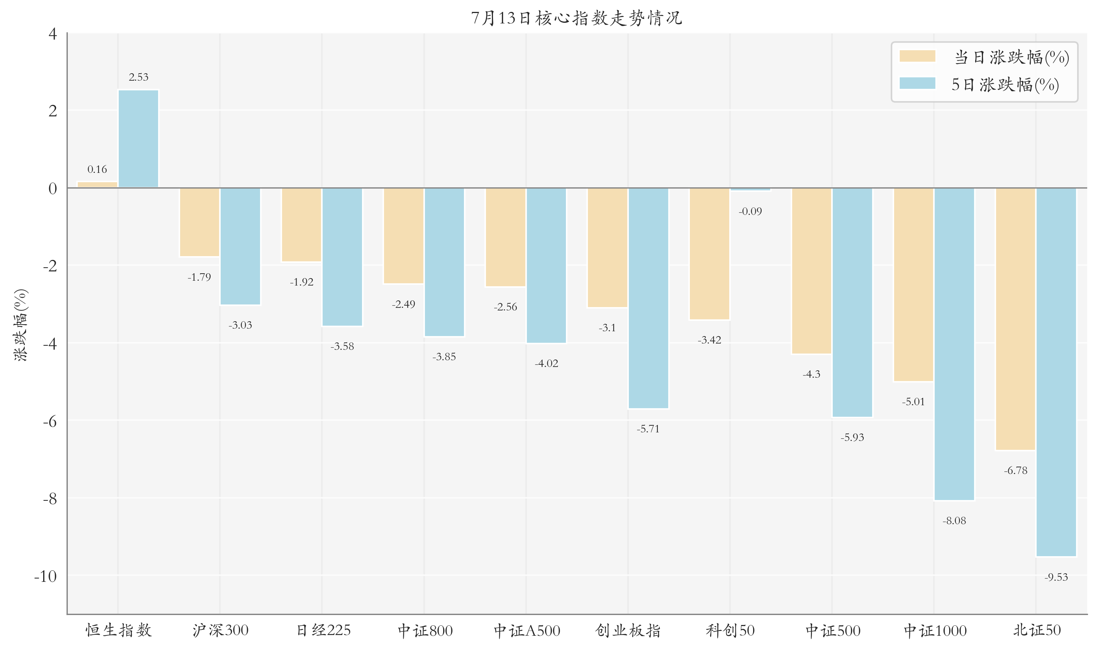Click the blue bar labeled -5.93
Screen dimensions: 1098x651
(852, 302)
